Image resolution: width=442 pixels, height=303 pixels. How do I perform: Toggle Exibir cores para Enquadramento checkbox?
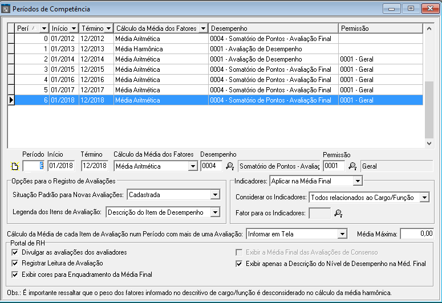pyautogui.click(x=15, y=275)
